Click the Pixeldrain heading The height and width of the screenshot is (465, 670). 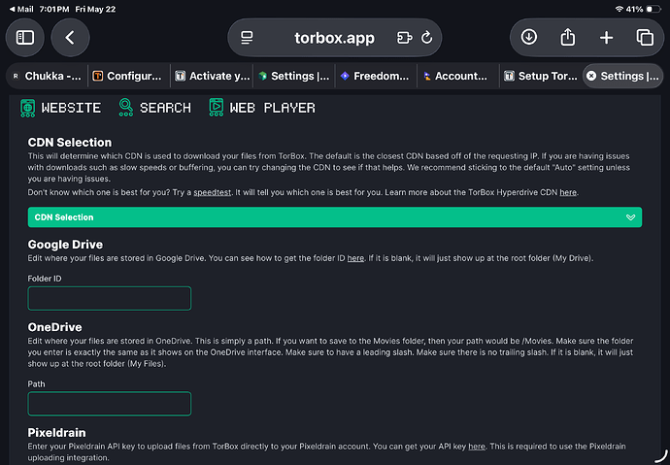(x=57, y=433)
